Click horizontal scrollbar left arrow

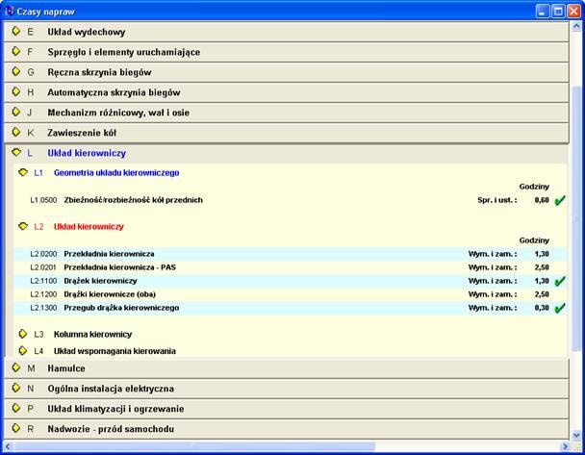[8, 446]
